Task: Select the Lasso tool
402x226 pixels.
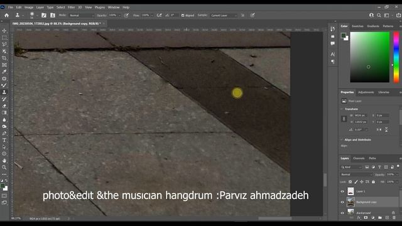Action: pos(4,45)
